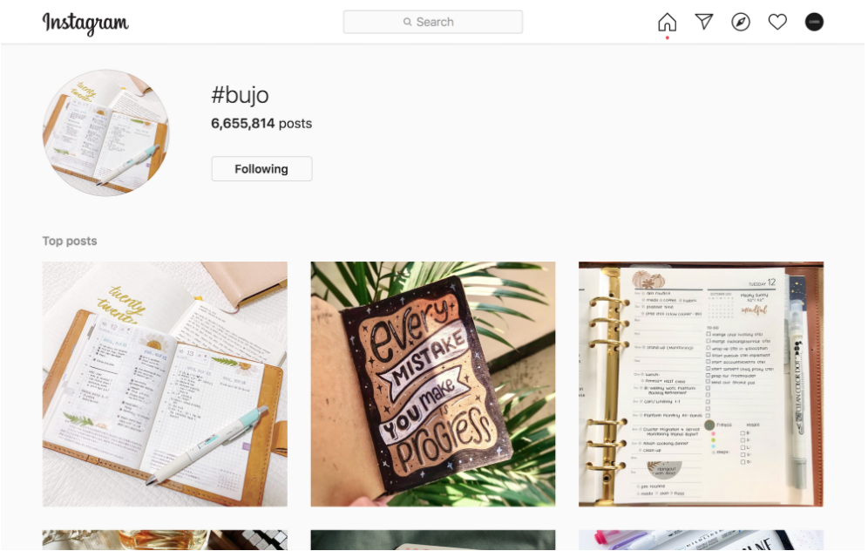
Task: Open the profile avatar menu
Action: (x=814, y=22)
